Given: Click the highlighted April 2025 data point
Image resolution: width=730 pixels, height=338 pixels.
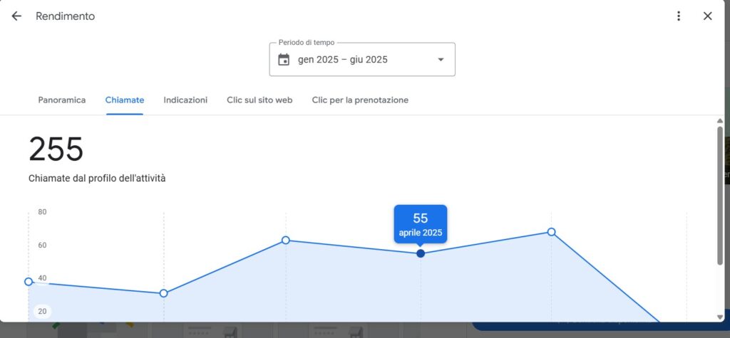Looking at the screenshot, I should coord(421,253).
